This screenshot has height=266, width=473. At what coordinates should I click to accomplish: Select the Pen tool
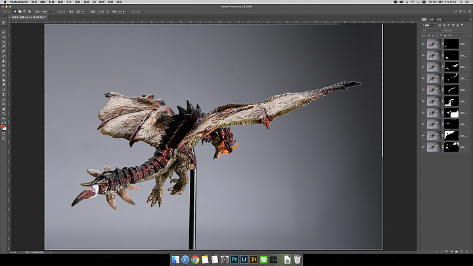click(x=4, y=90)
